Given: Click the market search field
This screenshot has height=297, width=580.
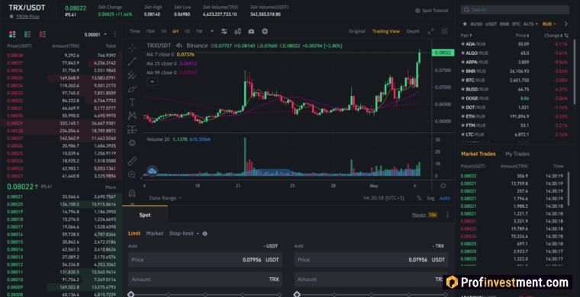Looking at the screenshot, I should [x=515, y=10].
